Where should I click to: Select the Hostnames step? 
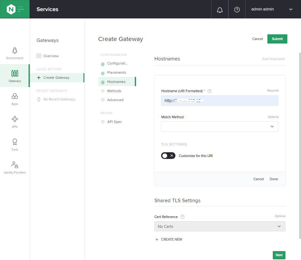pos(117,82)
